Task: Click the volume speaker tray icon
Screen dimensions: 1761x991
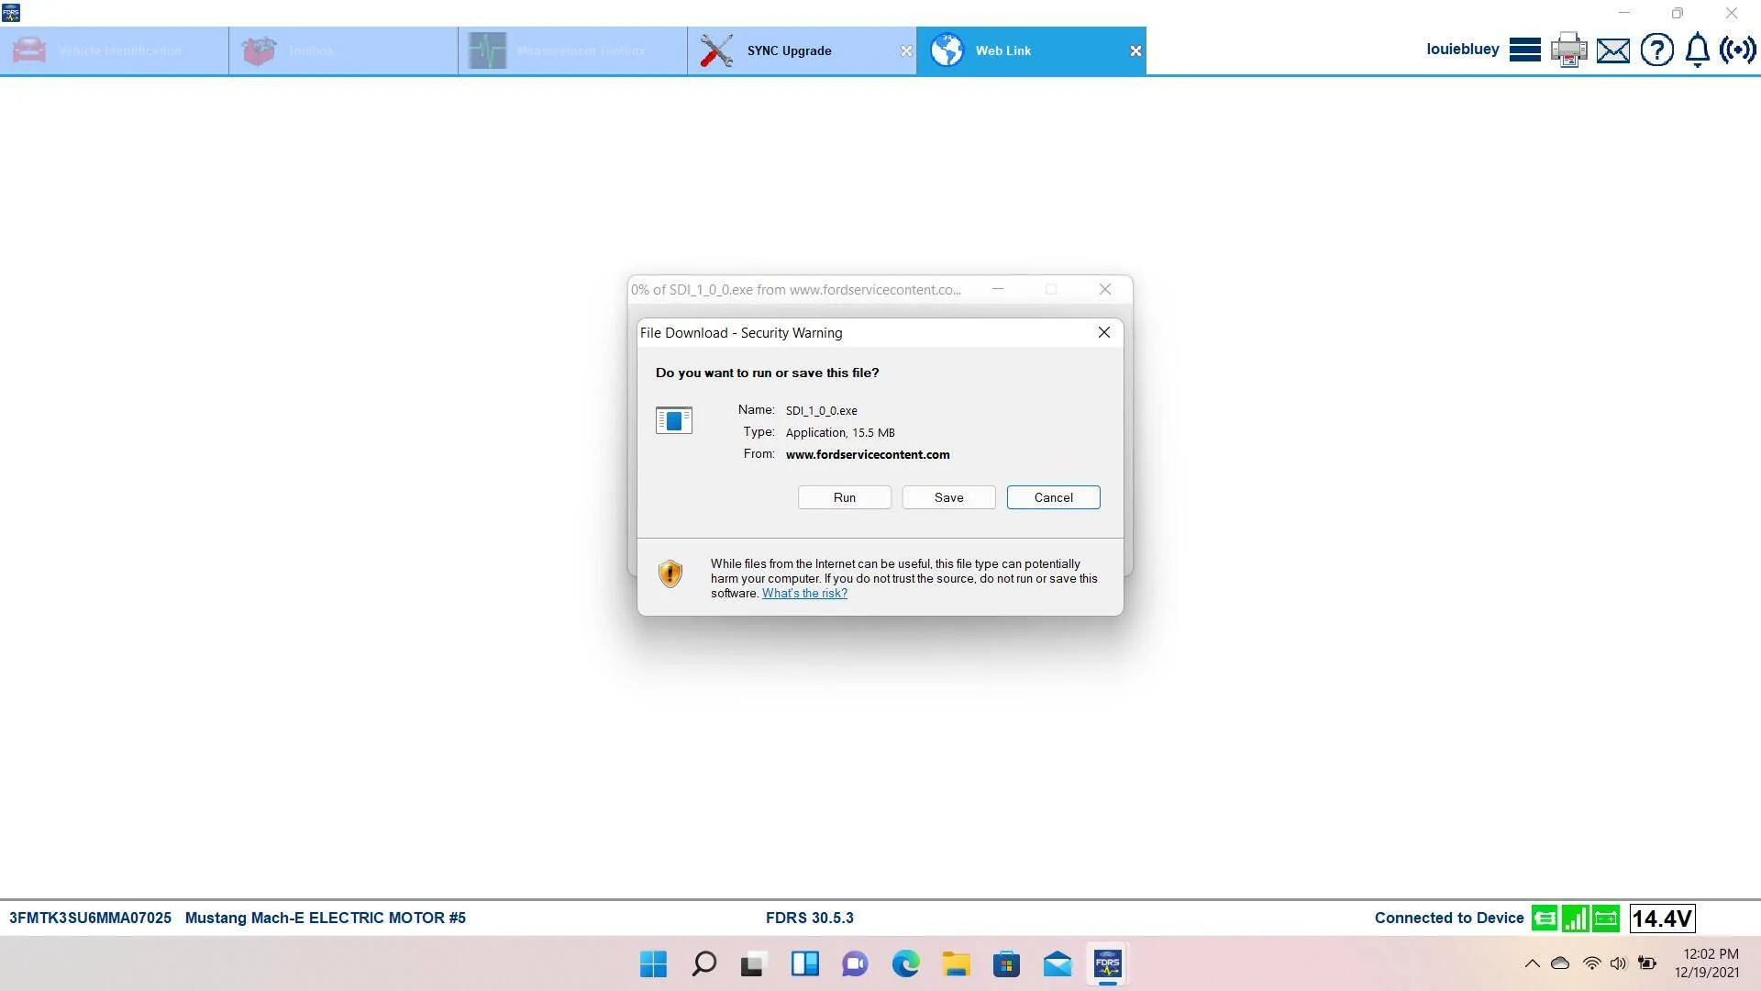Action: pyautogui.click(x=1619, y=963)
